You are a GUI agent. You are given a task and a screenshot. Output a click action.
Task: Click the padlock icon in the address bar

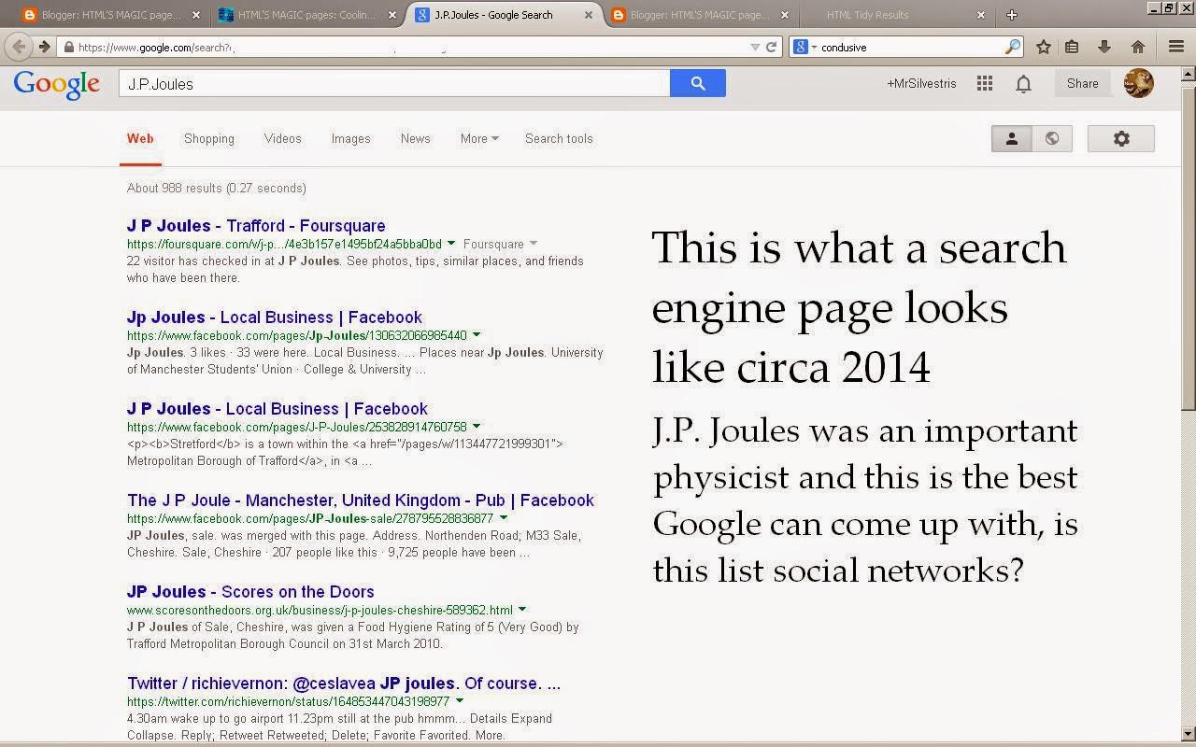(68, 47)
